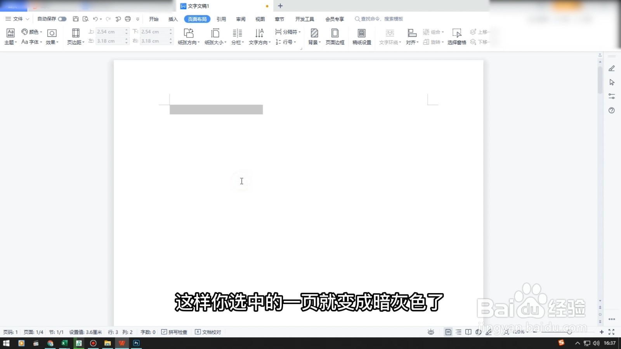621x349 pixels.
Task: Select the 文字文稿1 document tab
Action: 224,6
